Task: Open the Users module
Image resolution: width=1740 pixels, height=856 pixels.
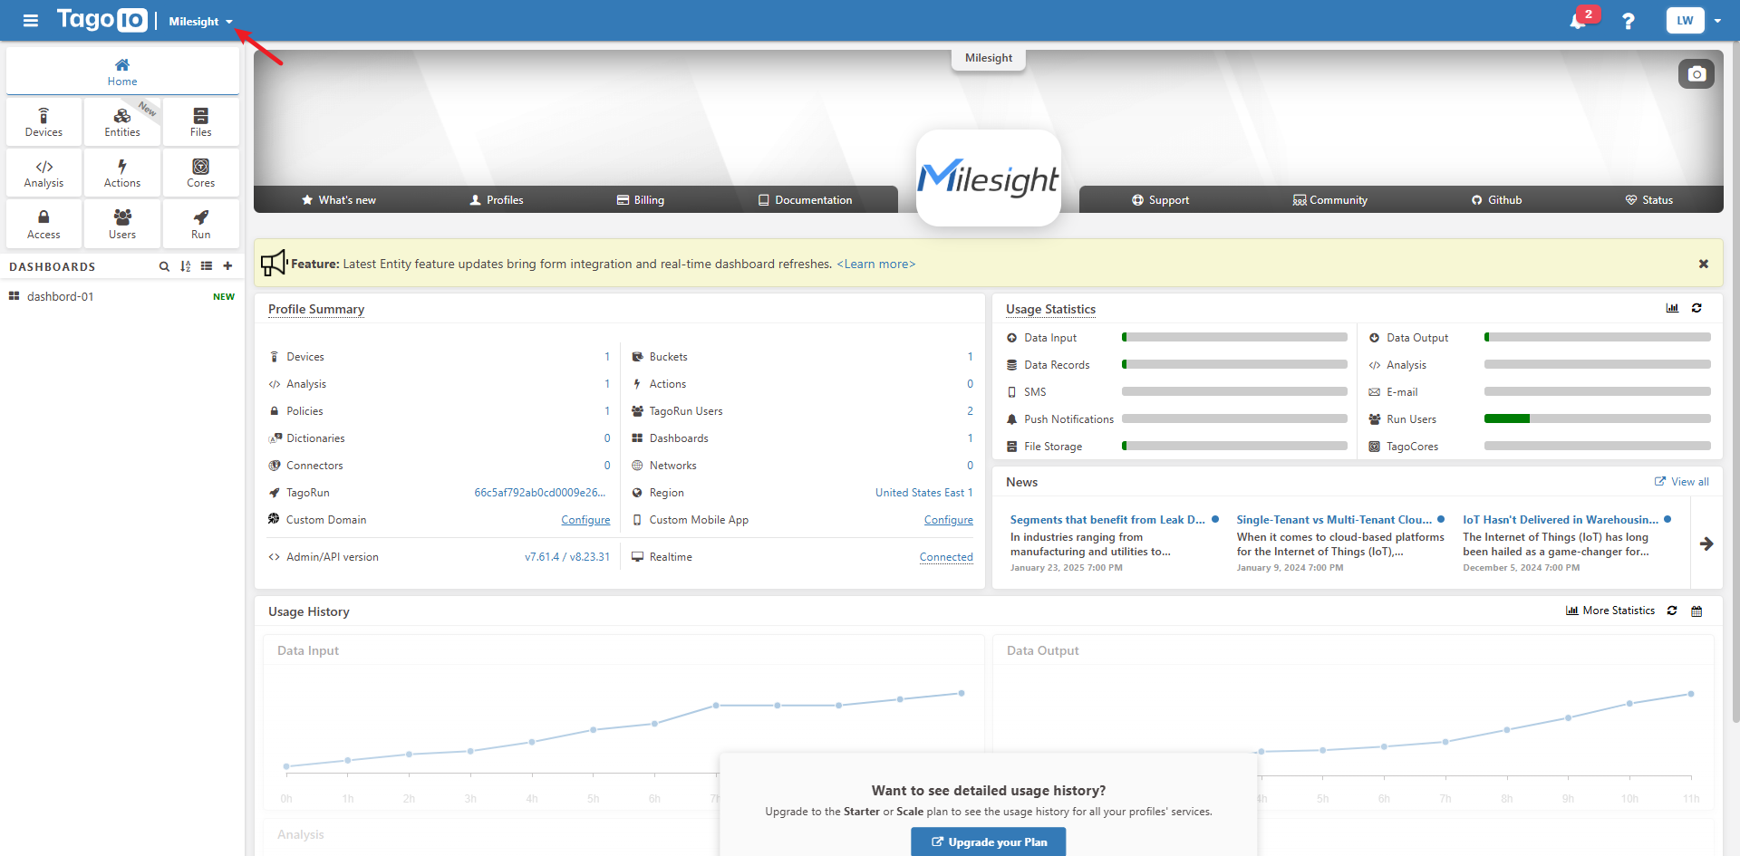Action: (x=122, y=225)
